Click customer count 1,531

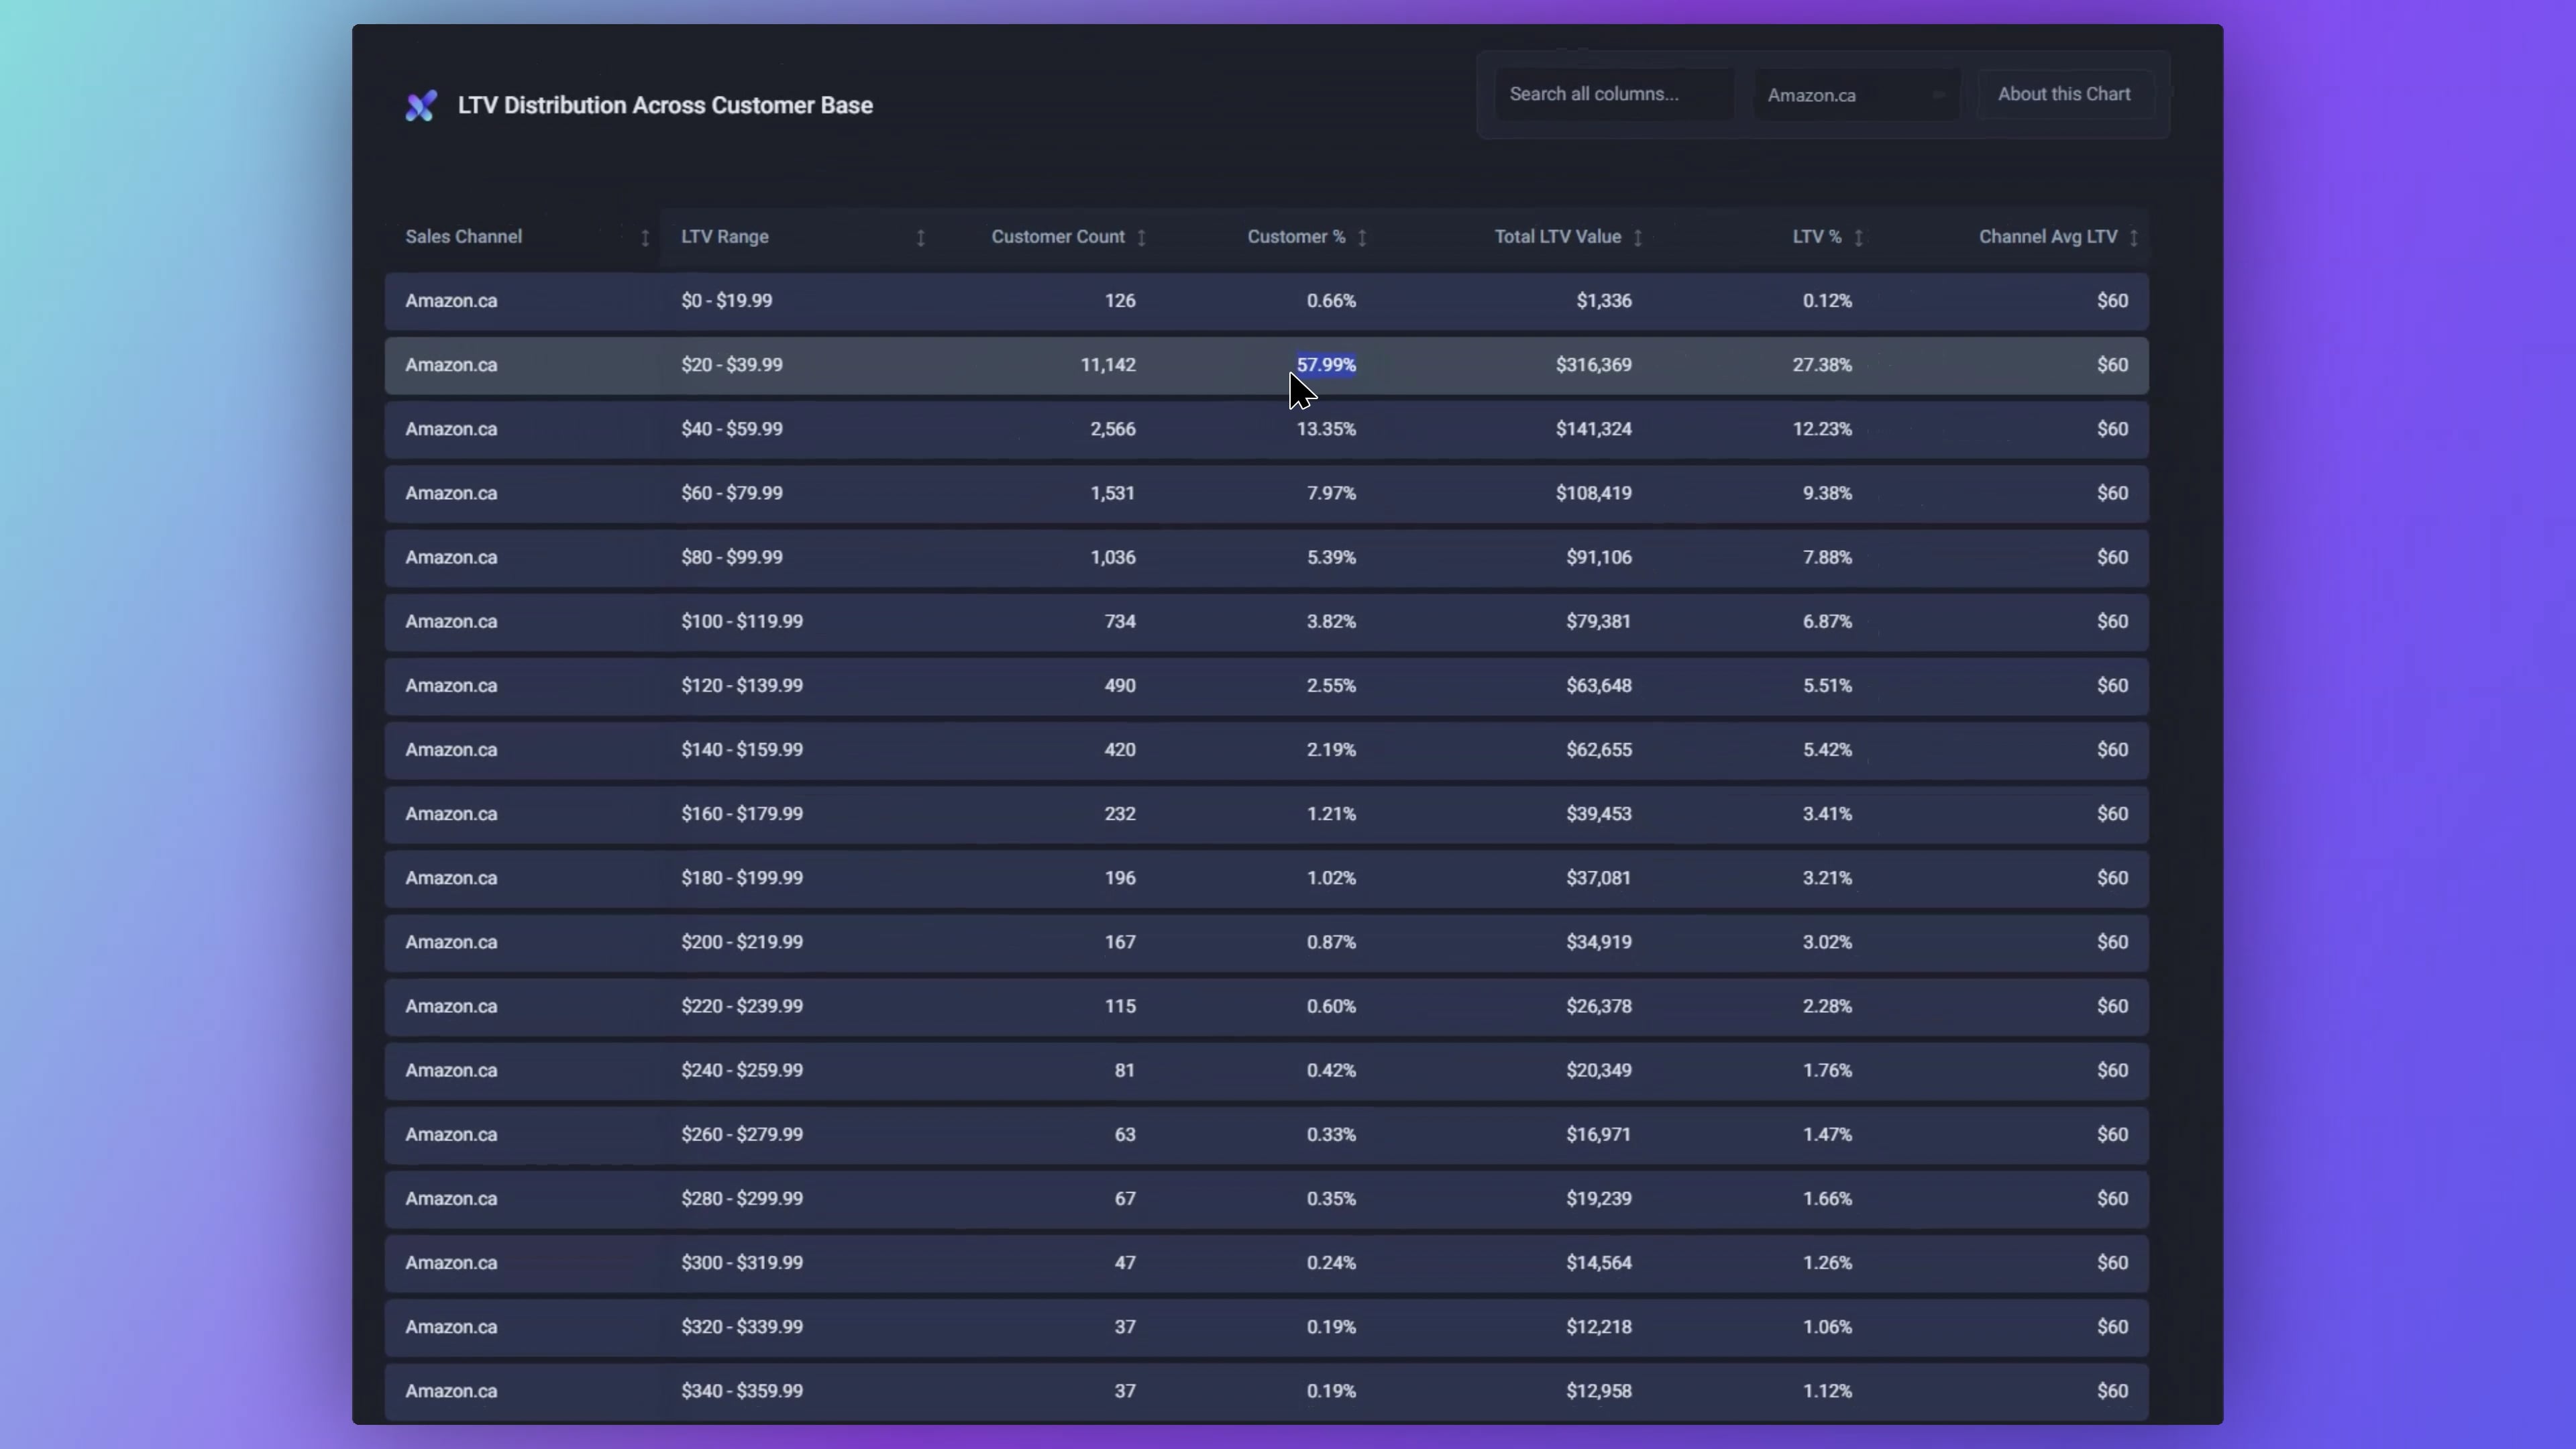click(1113, 493)
